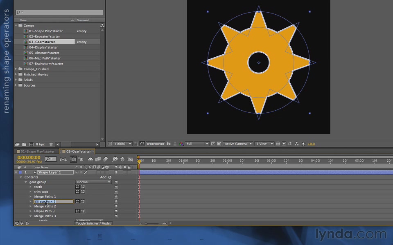This screenshot has width=393, height=245.
Task: Click the timeline zoom slider
Action: coord(152,223)
